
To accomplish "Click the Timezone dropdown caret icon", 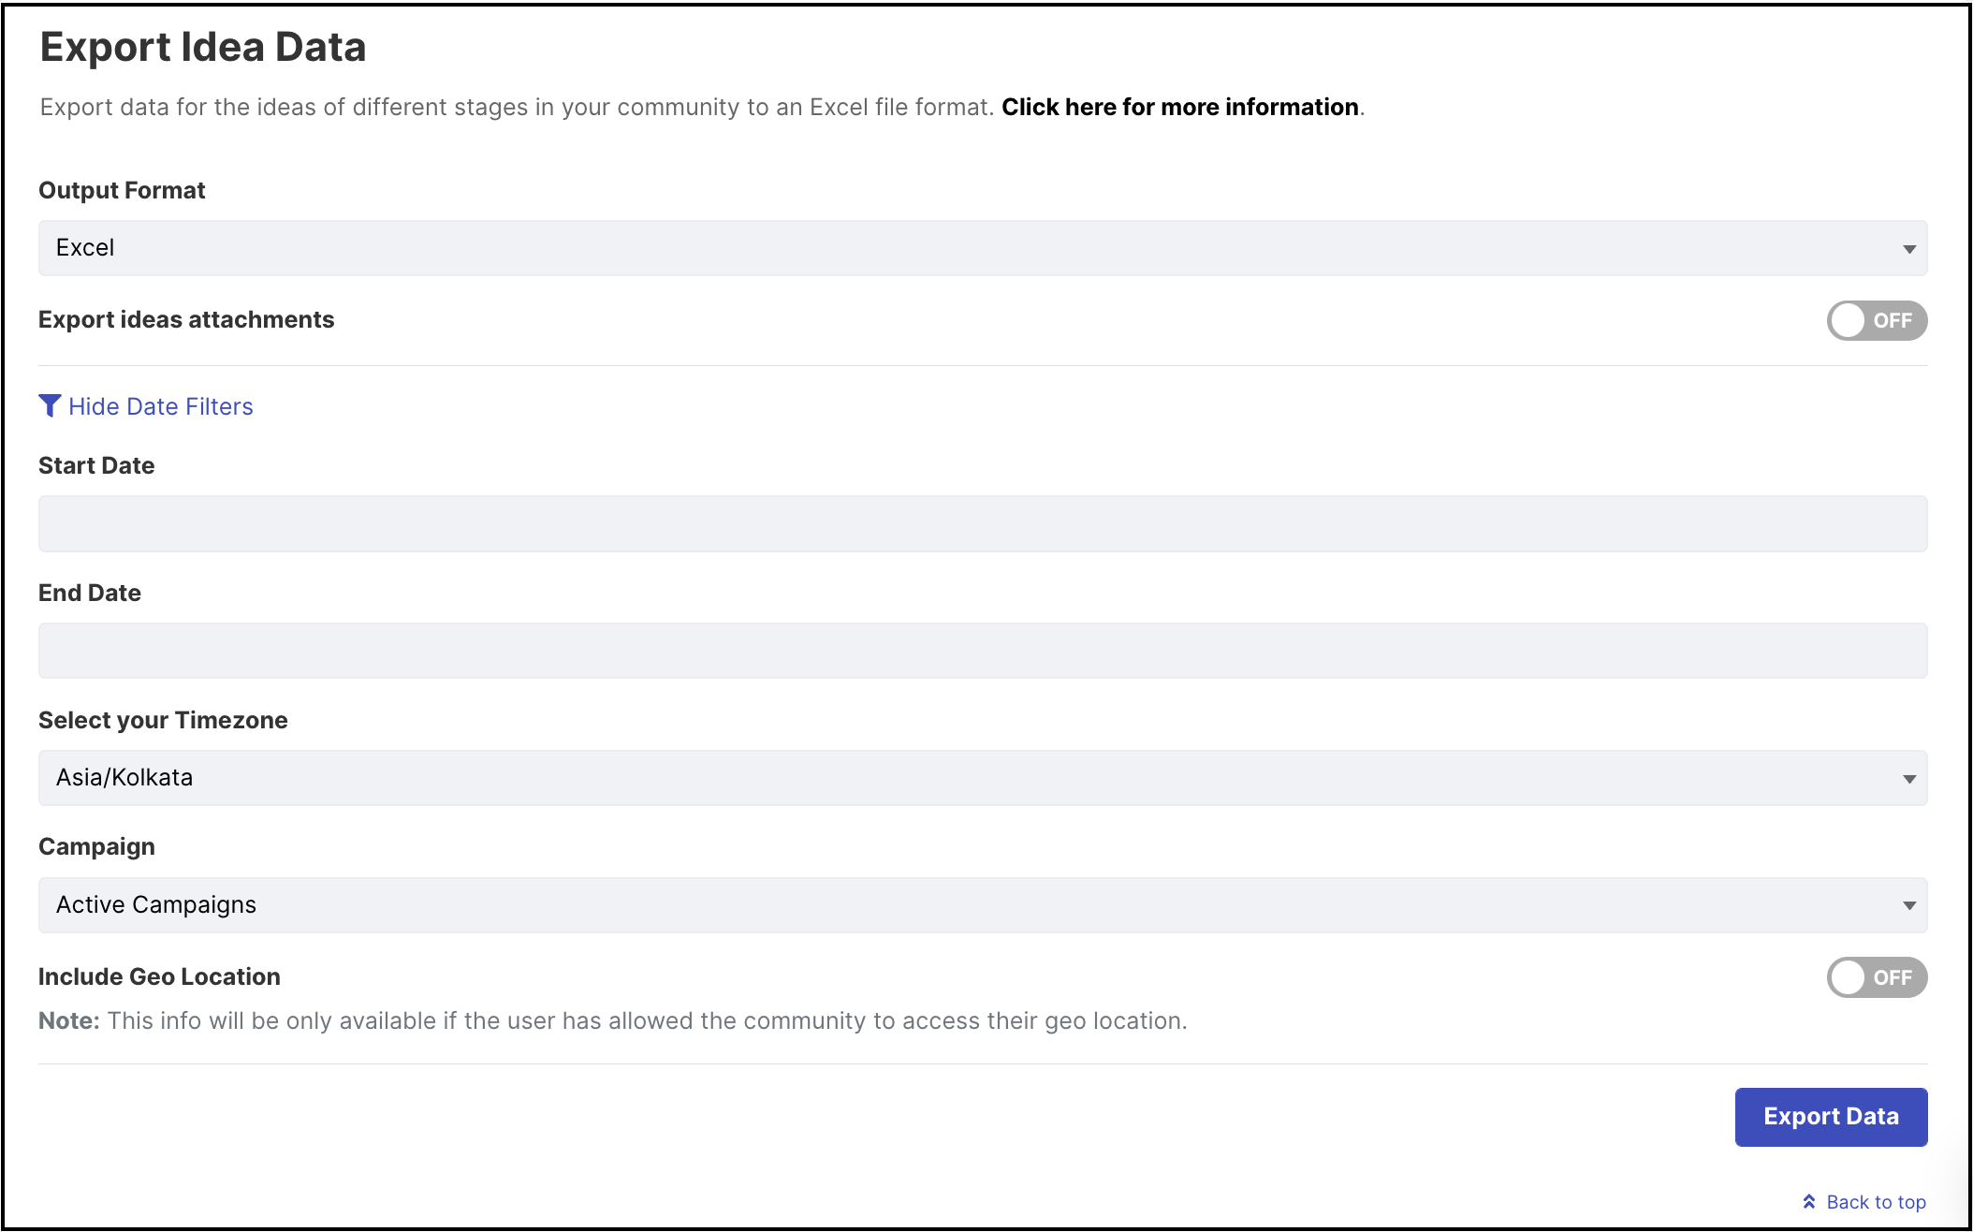I will [x=1908, y=779].
